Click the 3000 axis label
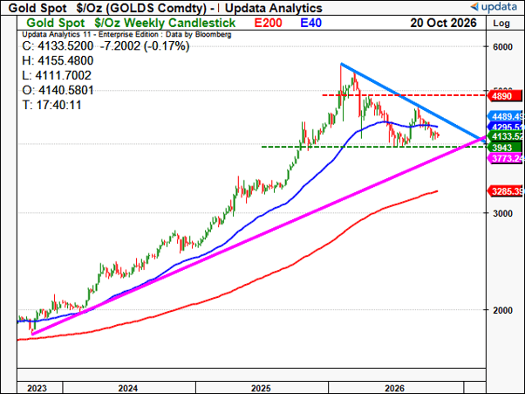Viewport: 525px width, 394px height. [x=502, y=213]
